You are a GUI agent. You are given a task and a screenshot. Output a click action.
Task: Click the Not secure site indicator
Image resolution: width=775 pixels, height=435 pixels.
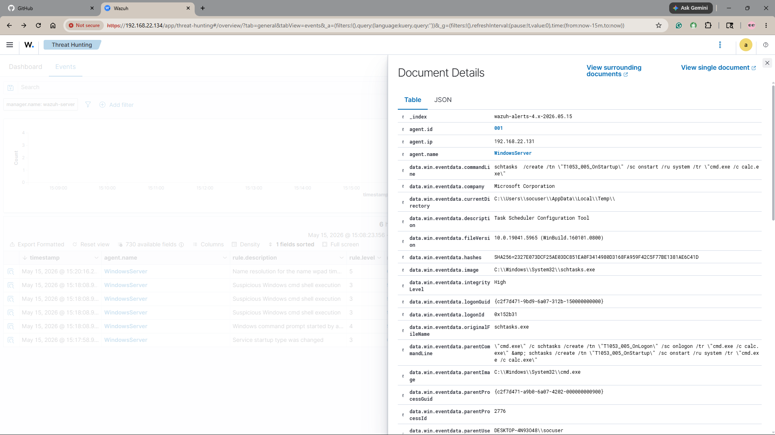[84, 25]
